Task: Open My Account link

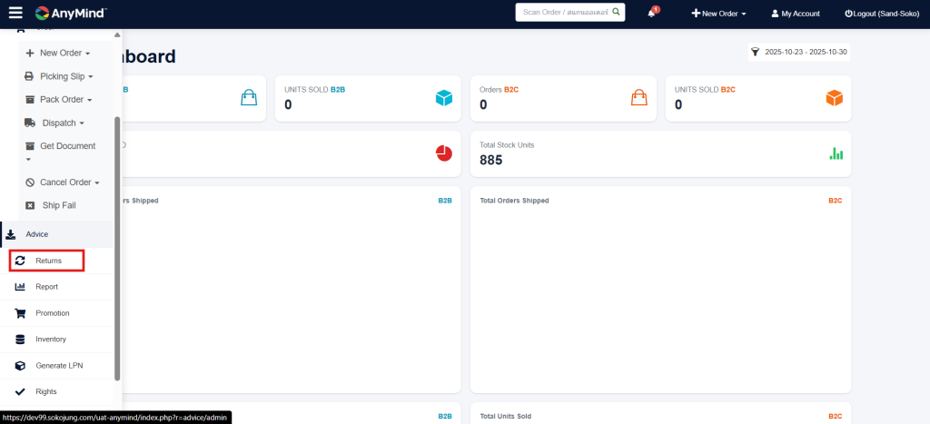Action: [x=795, y=14]
